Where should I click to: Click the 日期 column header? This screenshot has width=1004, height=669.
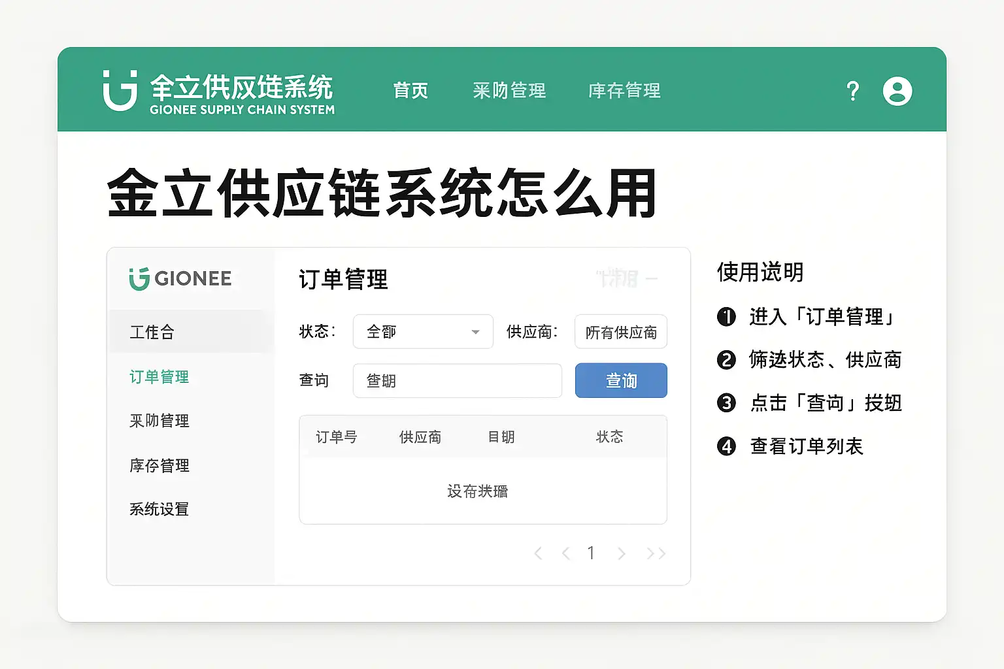pos(501,436)
